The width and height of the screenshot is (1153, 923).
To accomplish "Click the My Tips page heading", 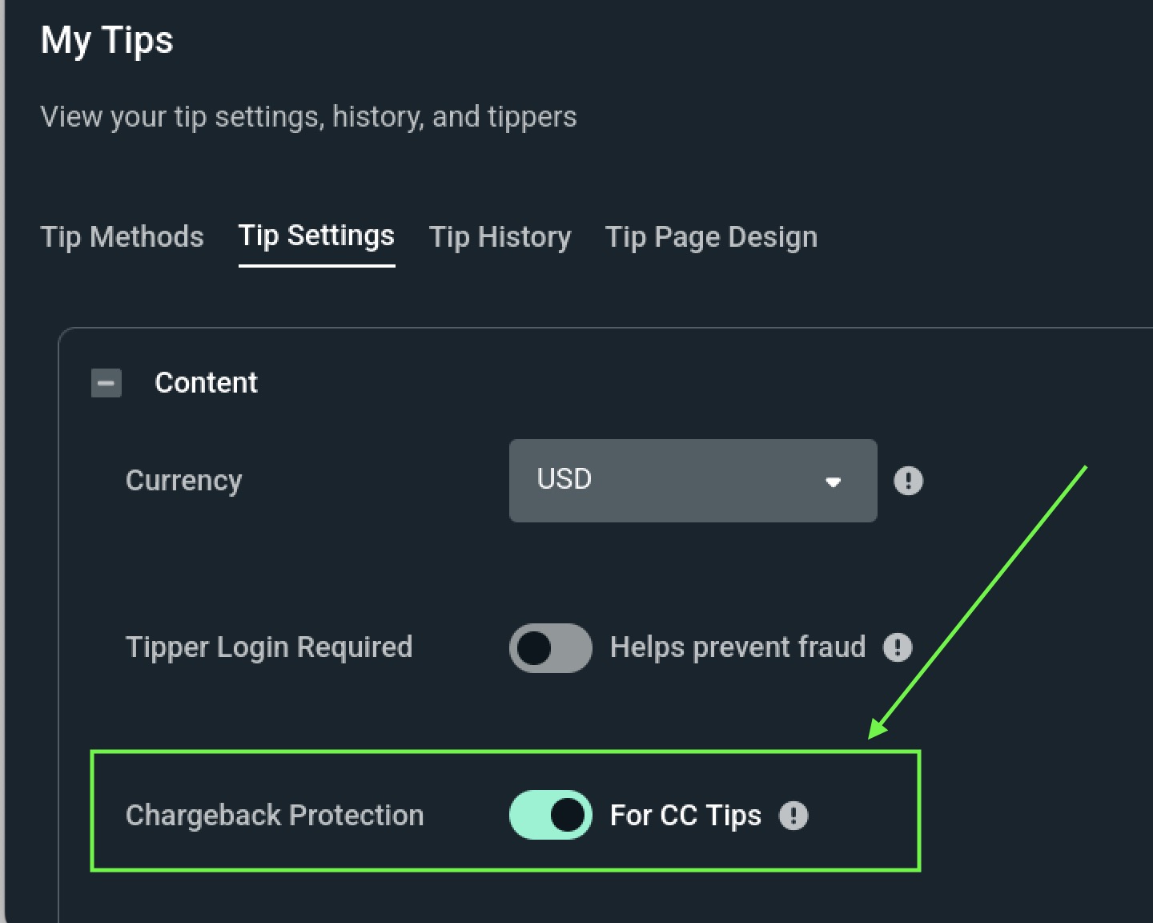I will pyautogui.click(x=106, y=40).
